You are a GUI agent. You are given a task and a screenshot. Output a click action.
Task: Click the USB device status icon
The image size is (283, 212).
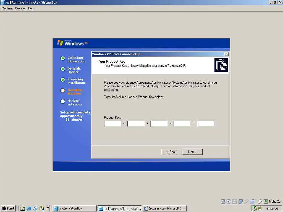click(x=246, y=201)
